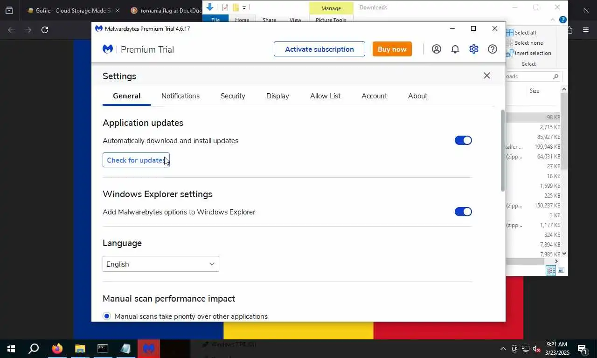The height and width of the screenshot is (358, 597).
Task: Open the Malwarebytes account profile icon
Action: pyautogui.click(x=437, y=49)
